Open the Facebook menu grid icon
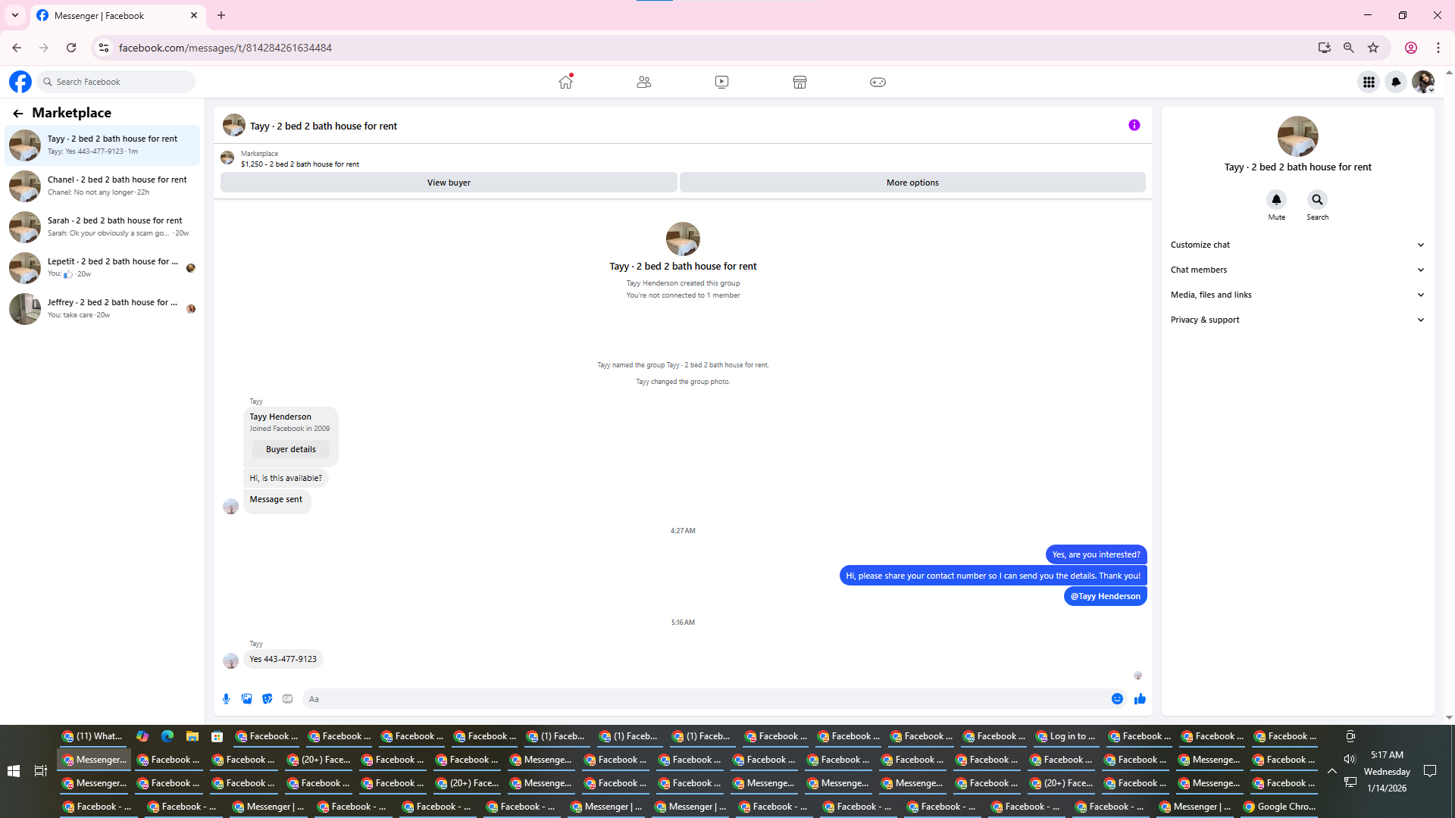This screenshot has height=818, width=1455. 1369,82
